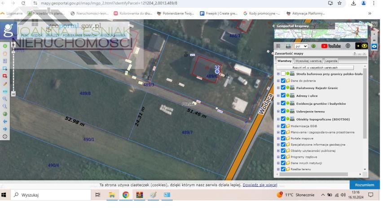Select the pencil drawing tool
This screenshot has width=383, height=215.
pos(5,84)
